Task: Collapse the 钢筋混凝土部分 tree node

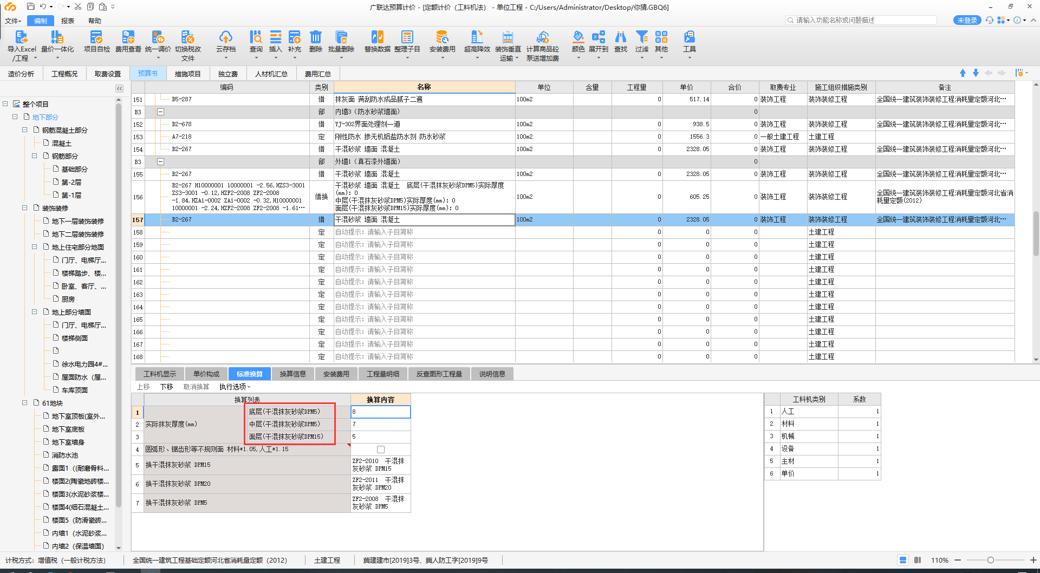Action: [x=25, y=129]
